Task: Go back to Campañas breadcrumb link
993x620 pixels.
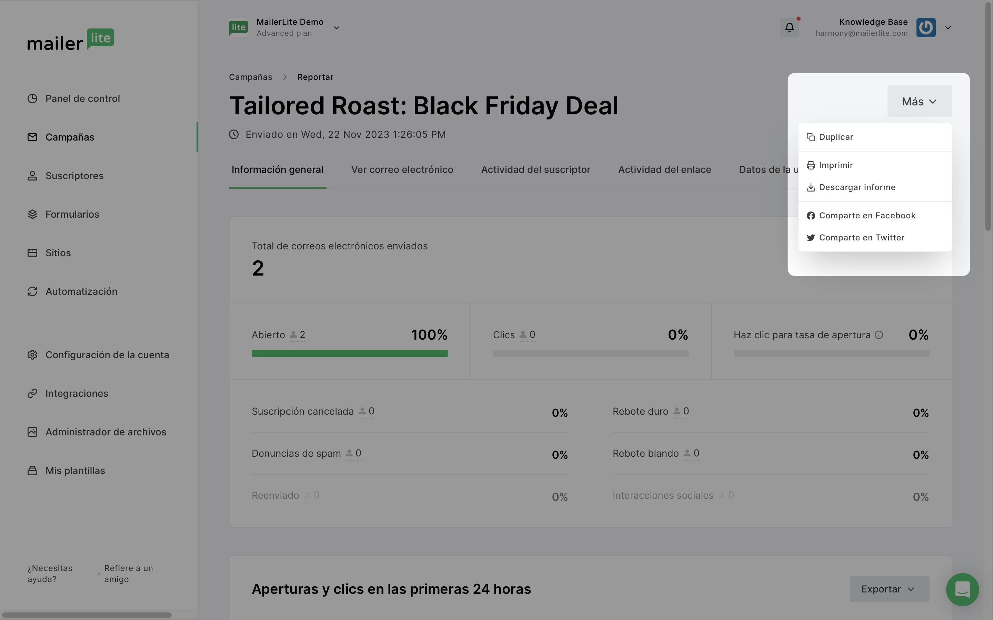Action: (250, 77)
